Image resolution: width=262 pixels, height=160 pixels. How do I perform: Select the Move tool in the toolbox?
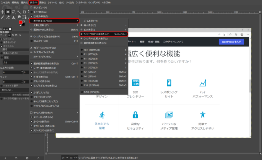pyautogui.click(x=2, y=12)
